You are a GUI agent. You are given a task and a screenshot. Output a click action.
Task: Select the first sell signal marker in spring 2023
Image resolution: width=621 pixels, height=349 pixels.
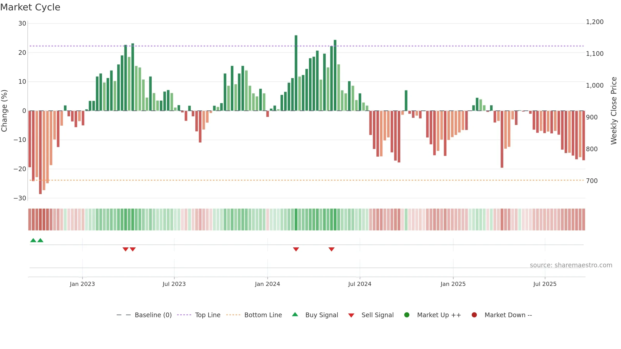tap(125, 249)
